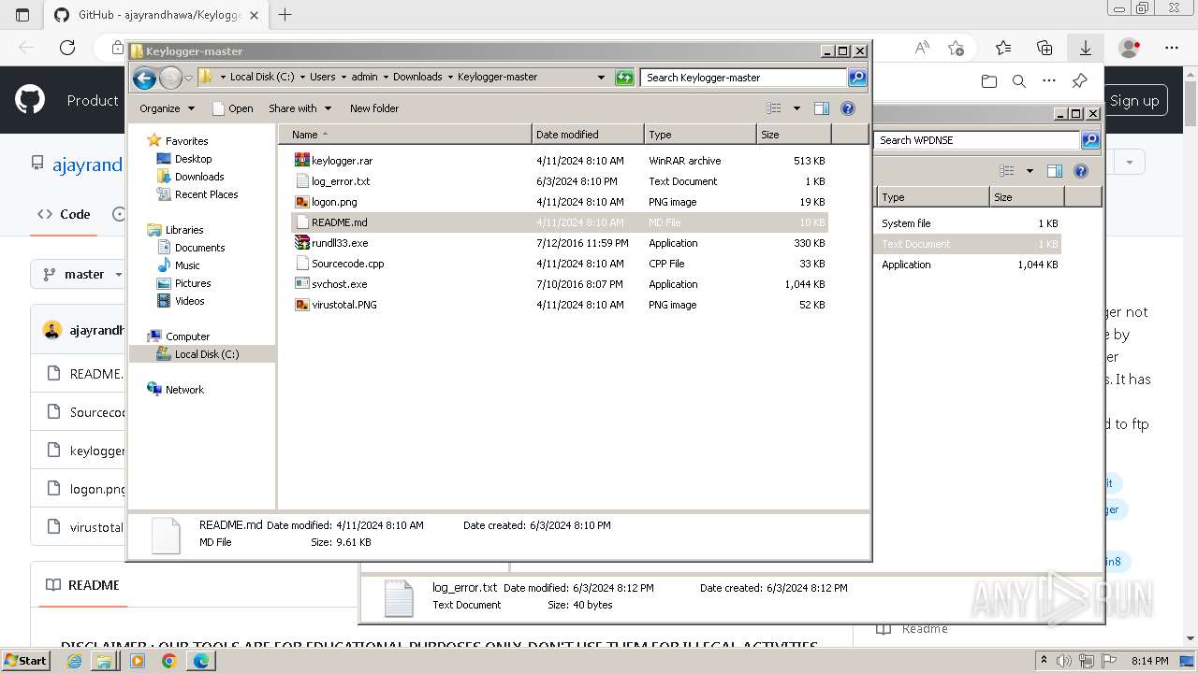
Task: Select virustotal.PNG file
Action: [560, 305]
